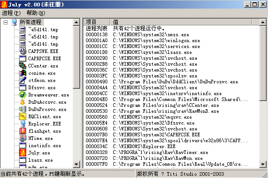Click the 值 column header
This screenshot has height=178, width=268.
click(x=181, y=22)
